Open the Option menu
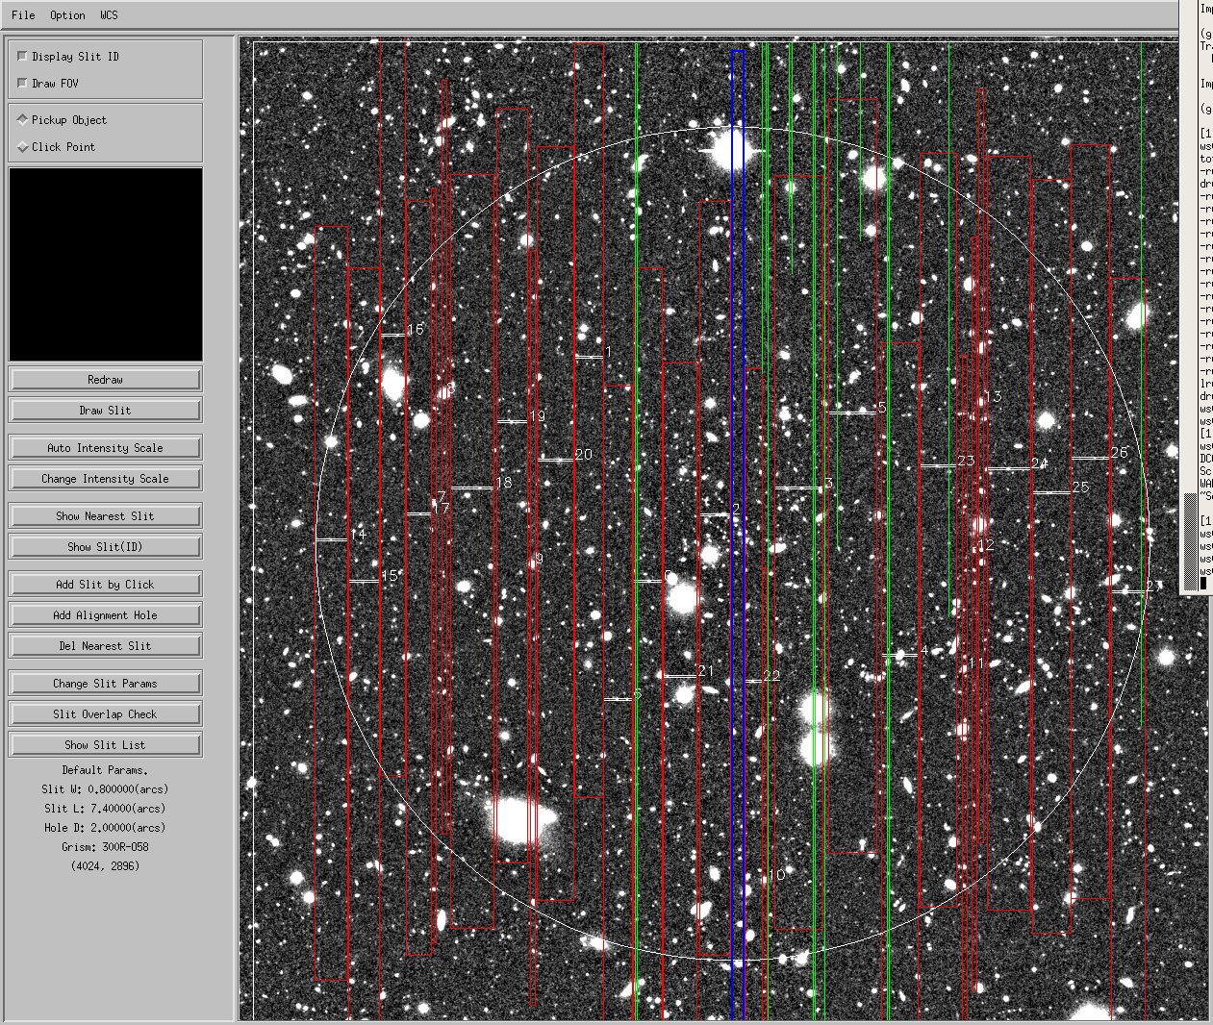 point(67,15)
